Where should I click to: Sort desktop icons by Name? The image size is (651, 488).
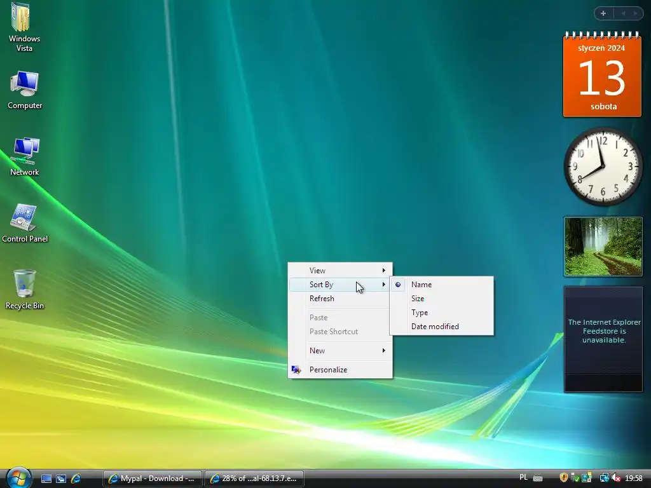(442, 285)
